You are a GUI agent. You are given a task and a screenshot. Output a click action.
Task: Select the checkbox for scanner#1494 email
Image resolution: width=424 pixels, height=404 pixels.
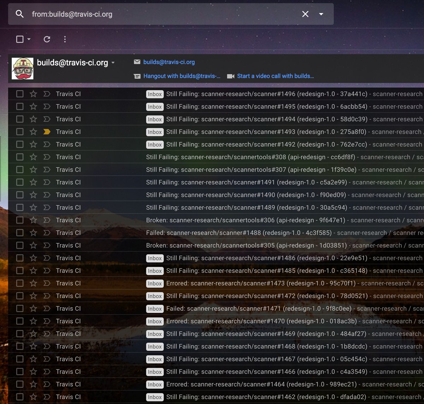20,119
